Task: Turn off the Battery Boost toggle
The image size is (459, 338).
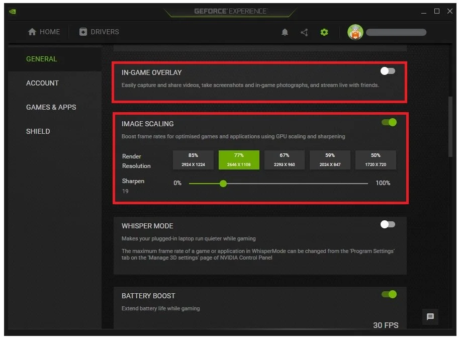Action: tap(389, 294)
